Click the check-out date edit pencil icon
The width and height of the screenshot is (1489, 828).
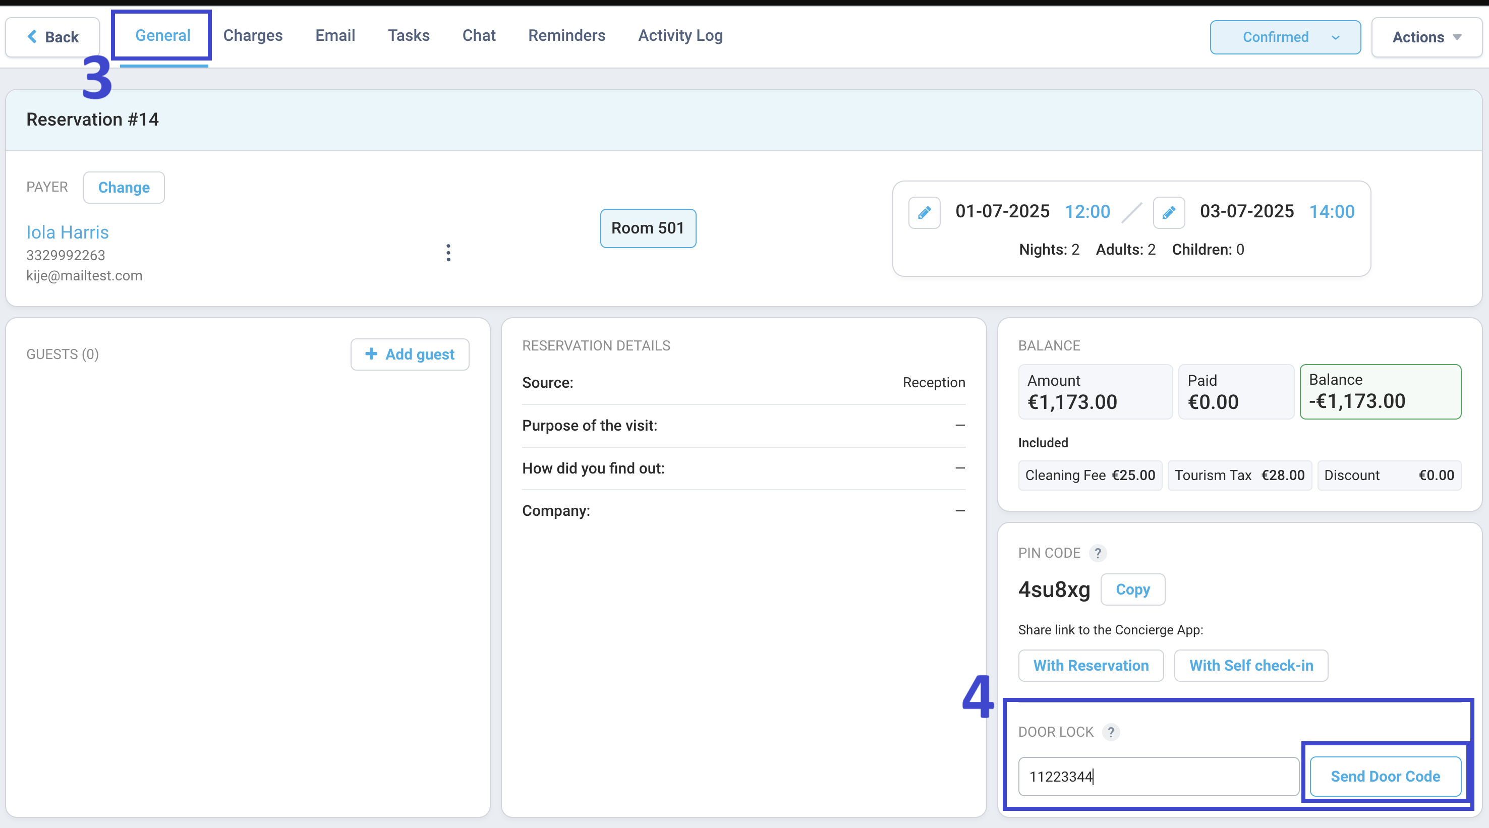[1169, 212]
